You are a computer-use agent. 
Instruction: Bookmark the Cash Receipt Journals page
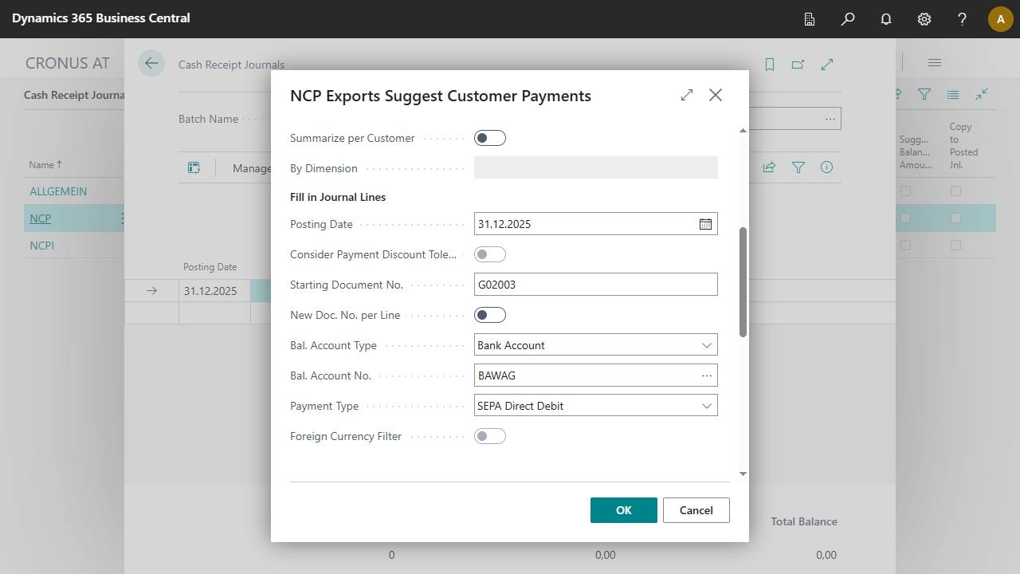pos(770,65)
